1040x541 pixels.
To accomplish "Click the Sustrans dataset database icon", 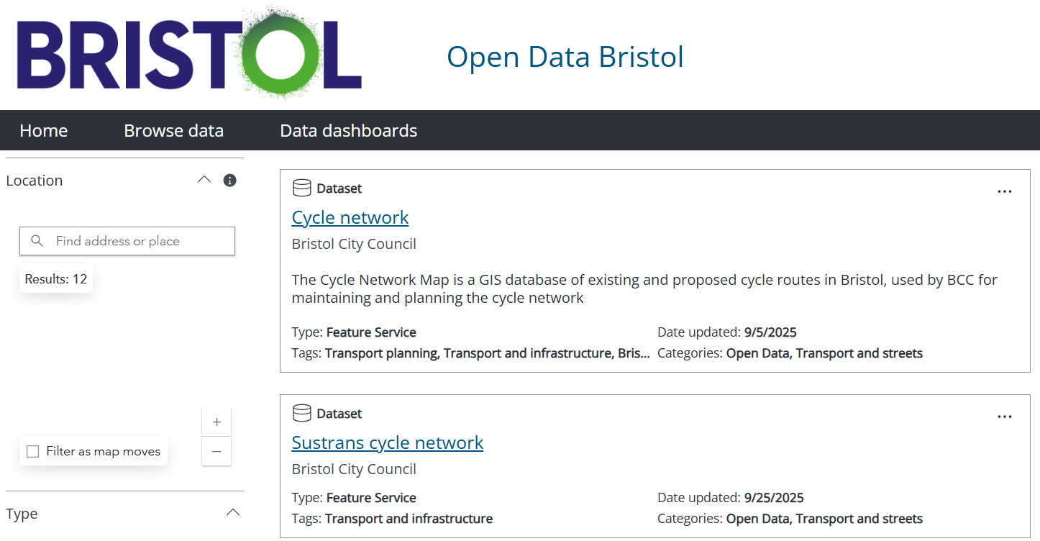I will (302, 414).
